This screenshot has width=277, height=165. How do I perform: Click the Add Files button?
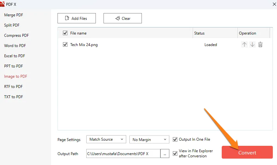coord(77,18)
